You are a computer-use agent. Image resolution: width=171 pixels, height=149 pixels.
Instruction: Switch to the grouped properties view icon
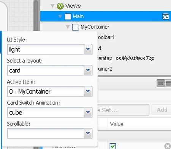pos(161,83)
